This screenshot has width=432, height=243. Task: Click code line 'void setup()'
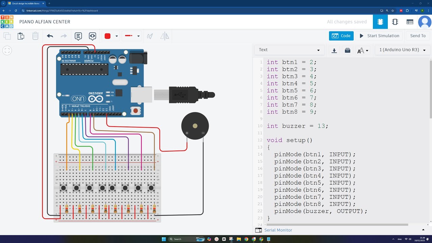tap(290, 140)
